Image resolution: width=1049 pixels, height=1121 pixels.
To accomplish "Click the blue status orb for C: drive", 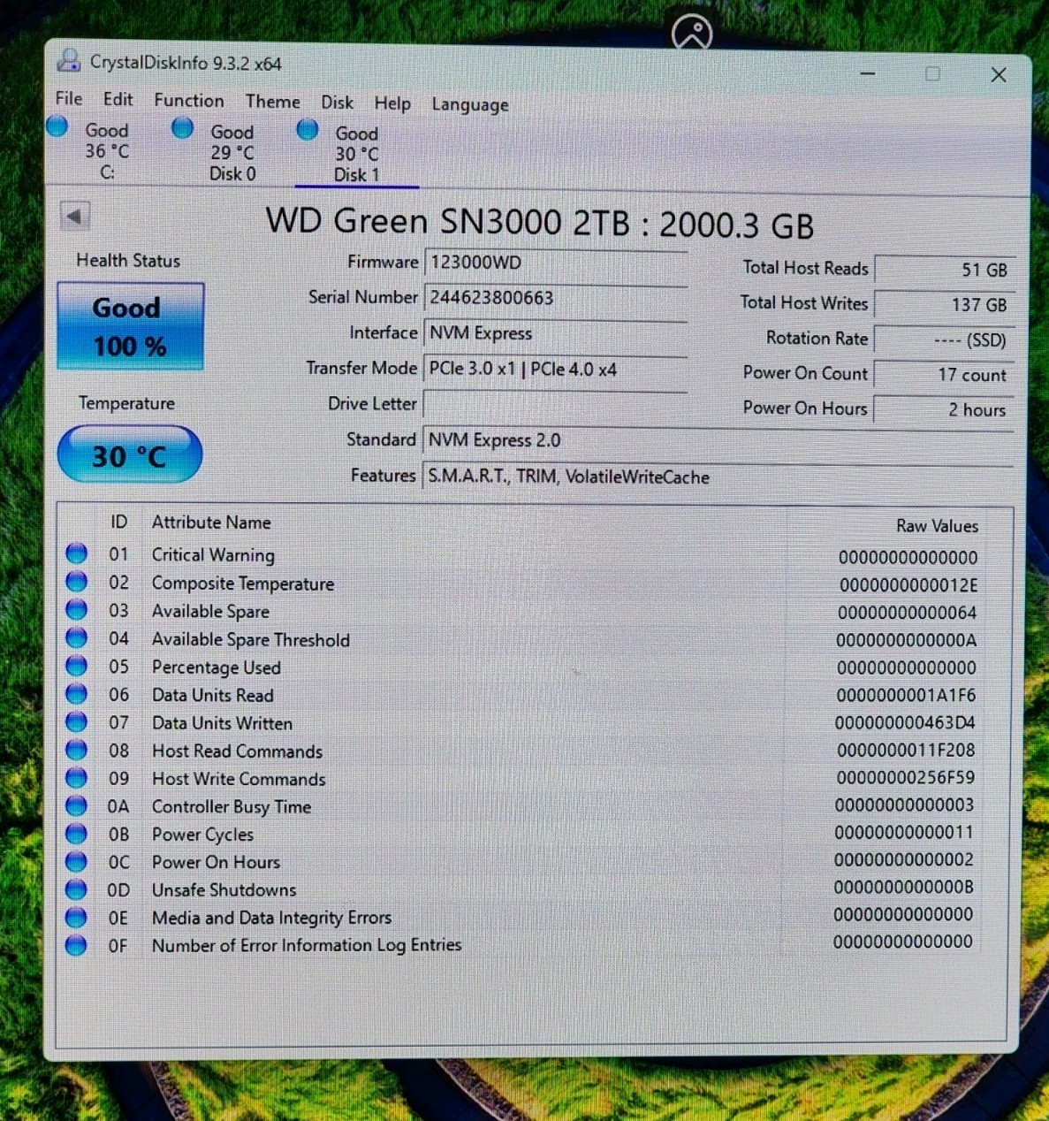I will pyautogui.click(x=57, y=126).
